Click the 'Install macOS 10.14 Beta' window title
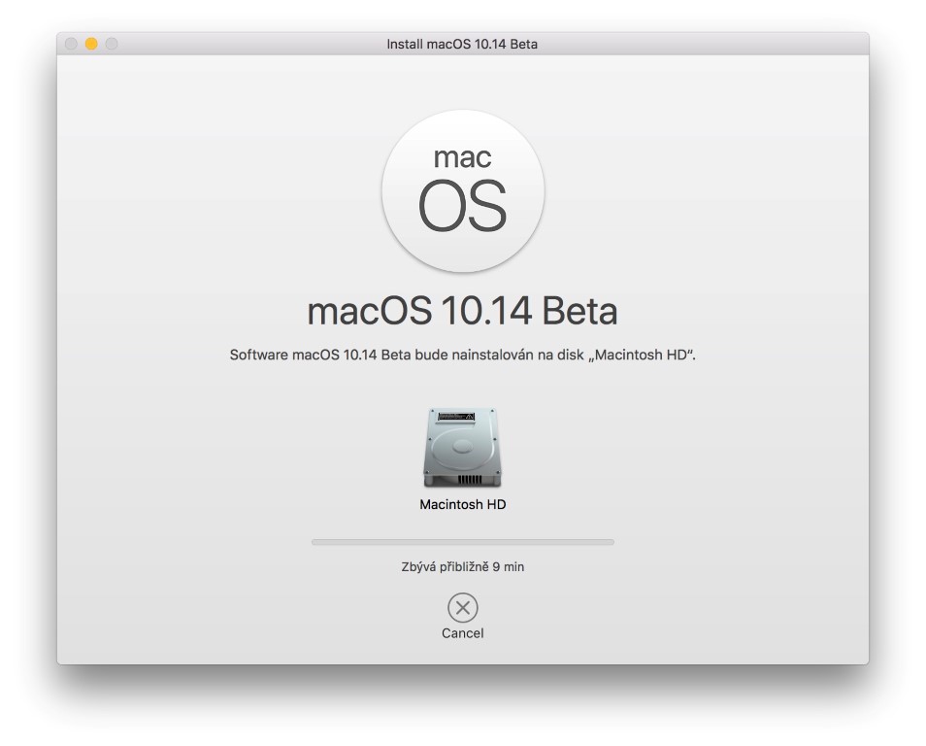The image size is (926, 746). [x=462, y=44]
